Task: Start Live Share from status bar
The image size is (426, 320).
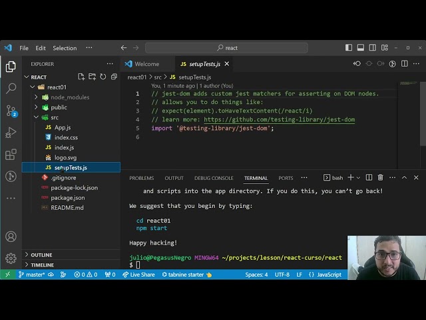Action: point(138,275)
